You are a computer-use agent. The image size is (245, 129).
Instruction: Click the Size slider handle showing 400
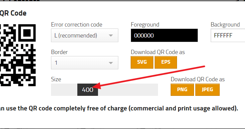tap(88, 90)
